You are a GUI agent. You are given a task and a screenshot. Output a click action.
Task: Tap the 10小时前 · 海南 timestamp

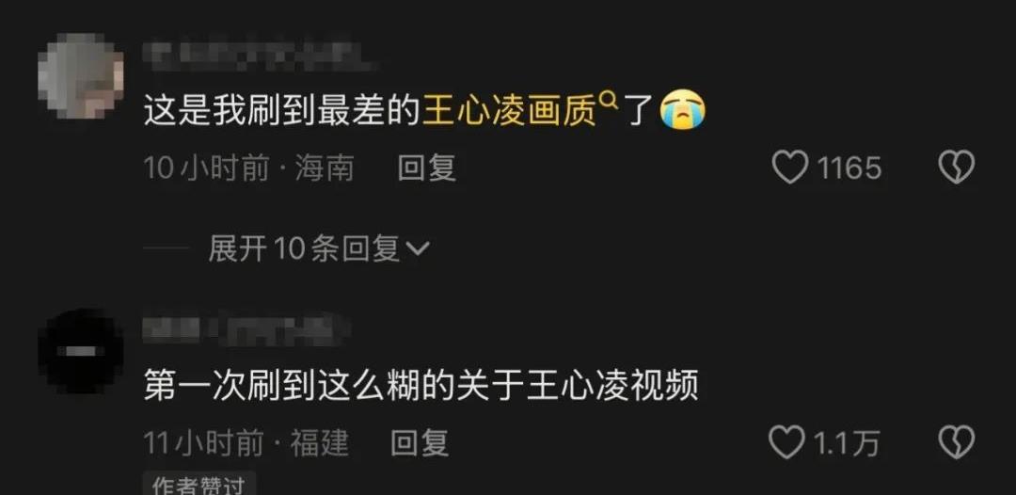click(248, 168)
